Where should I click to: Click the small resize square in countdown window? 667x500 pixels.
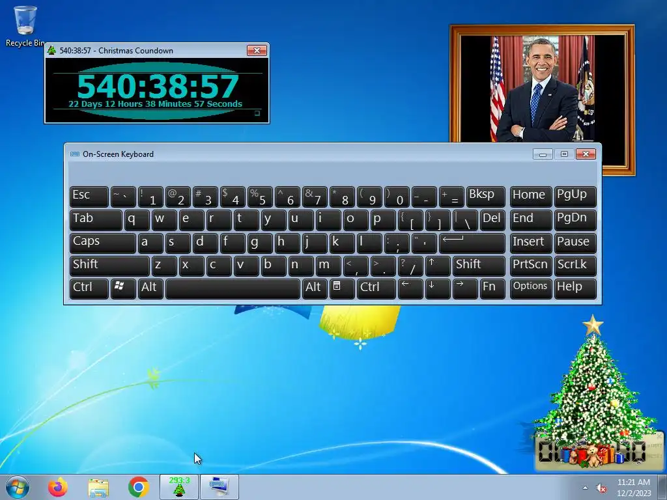point(257,113)
